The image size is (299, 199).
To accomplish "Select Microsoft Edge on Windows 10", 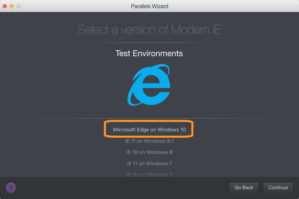I will (x=149, y=130).
